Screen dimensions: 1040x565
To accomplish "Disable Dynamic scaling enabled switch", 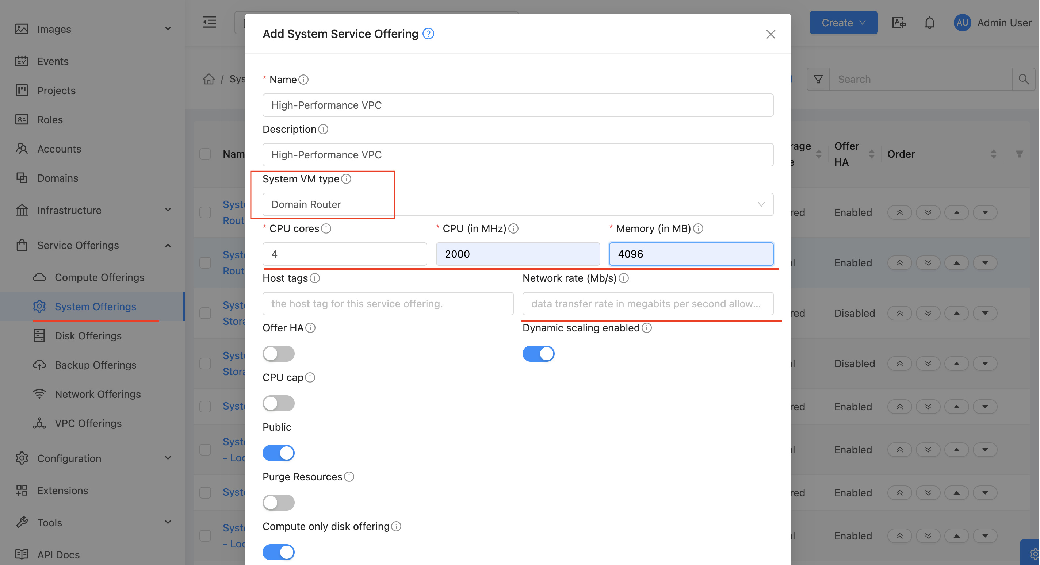I will pos(538,354).
